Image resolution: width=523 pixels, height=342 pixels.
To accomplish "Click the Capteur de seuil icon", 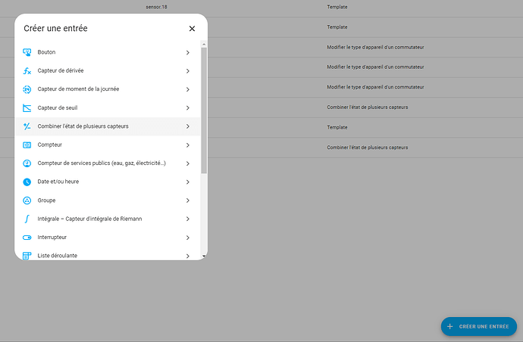I will pyautogui.click(x=27, y=107).
